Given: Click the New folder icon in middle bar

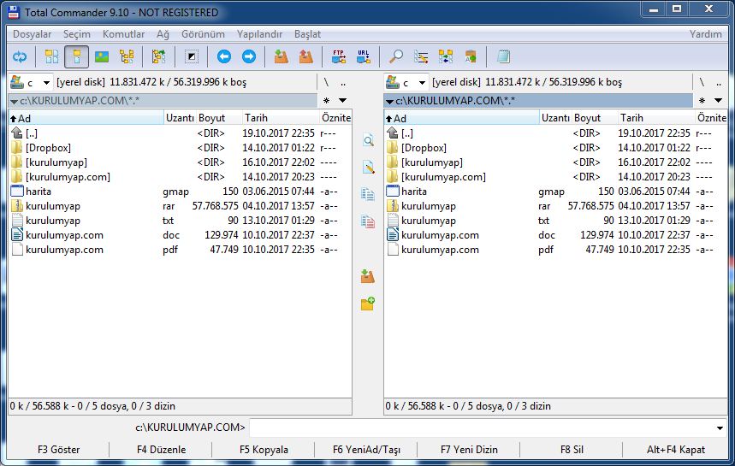Looking at the screenshot, I should click(x=368, y=304).
